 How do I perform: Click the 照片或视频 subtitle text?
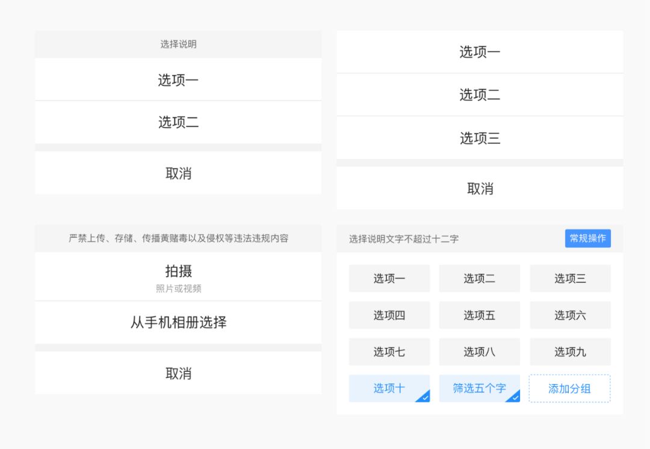[x=178, y=288]
